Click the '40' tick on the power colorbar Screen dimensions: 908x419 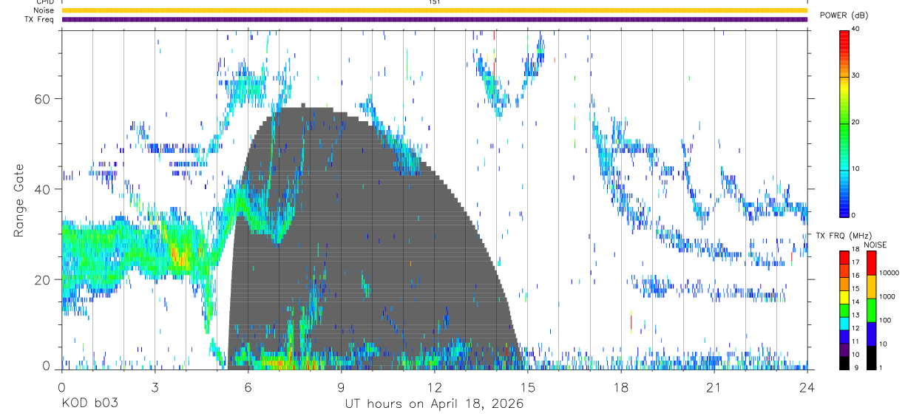856,29
